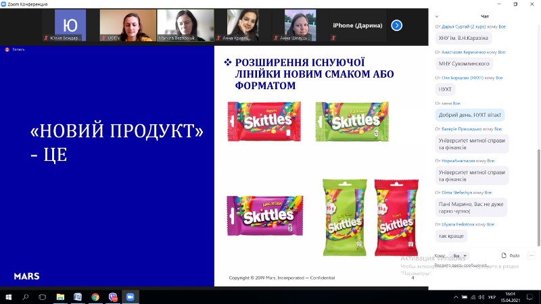The width and height of the screenshot is (541, 304).
Task: Click message 'МНУ Сухомлинского'
Action: [464, 64]
